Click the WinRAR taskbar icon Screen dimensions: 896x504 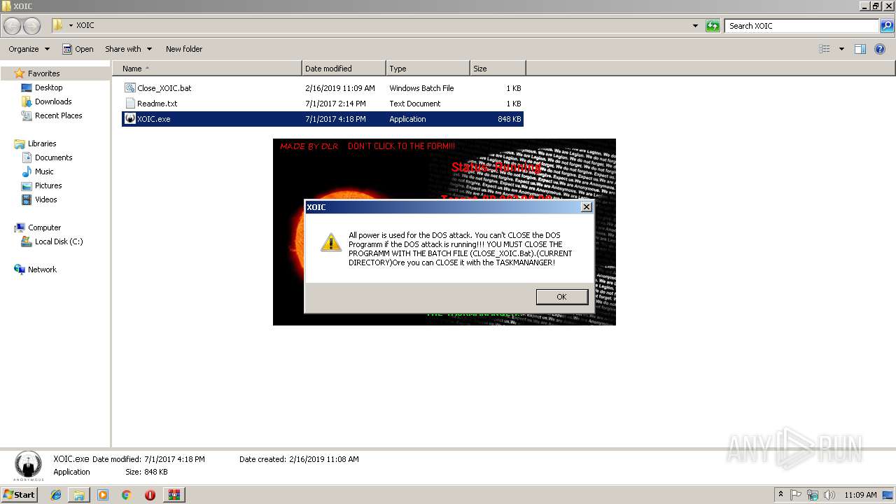pos(174,495)
